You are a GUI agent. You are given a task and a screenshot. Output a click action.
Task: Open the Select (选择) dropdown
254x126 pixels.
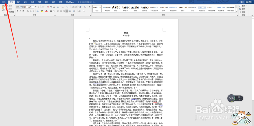tap(243, 12)
